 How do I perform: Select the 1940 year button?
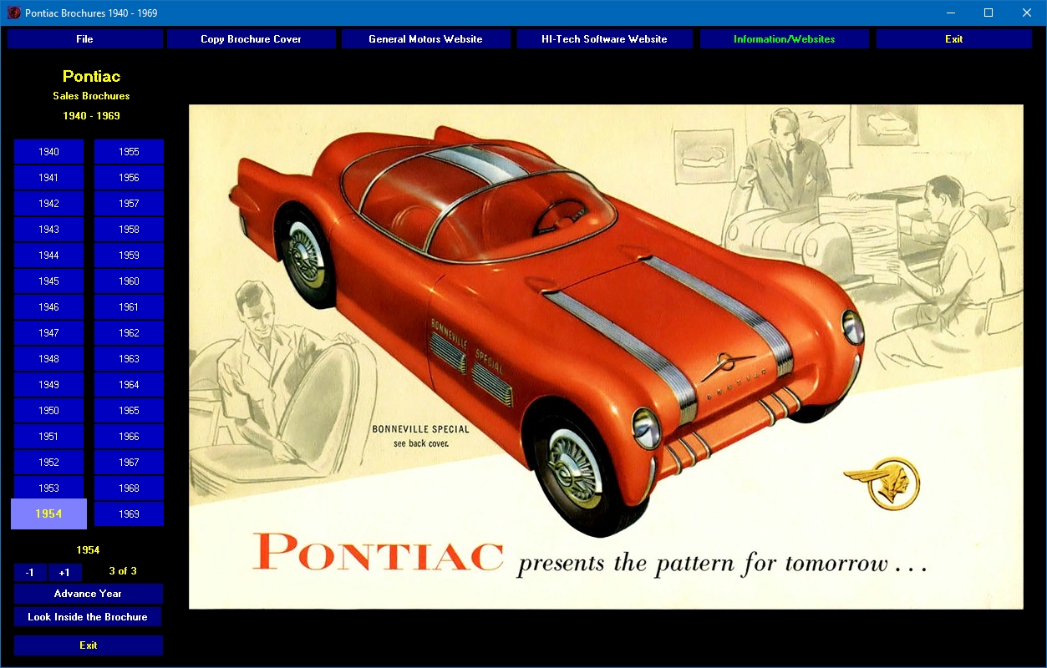(48, 152)
